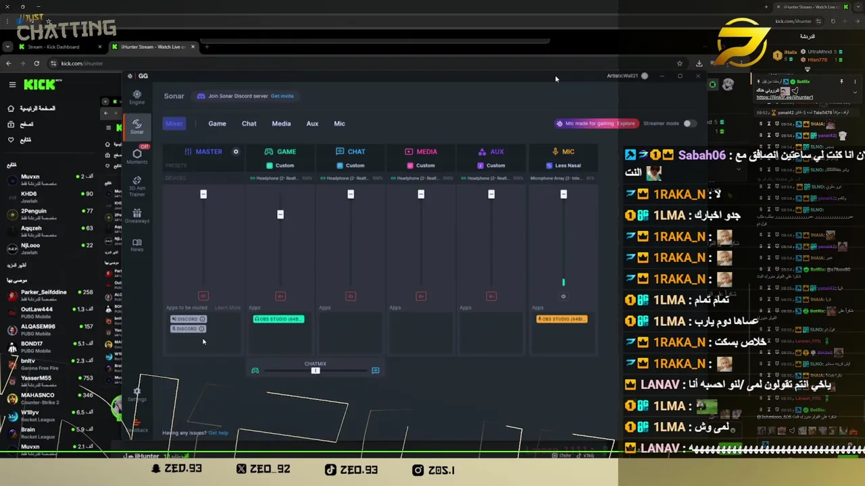This screenshot has width=865, height=486.
Task: Open KHD6 channel in Kick sidebar
Action: click(x=51, y=196)
